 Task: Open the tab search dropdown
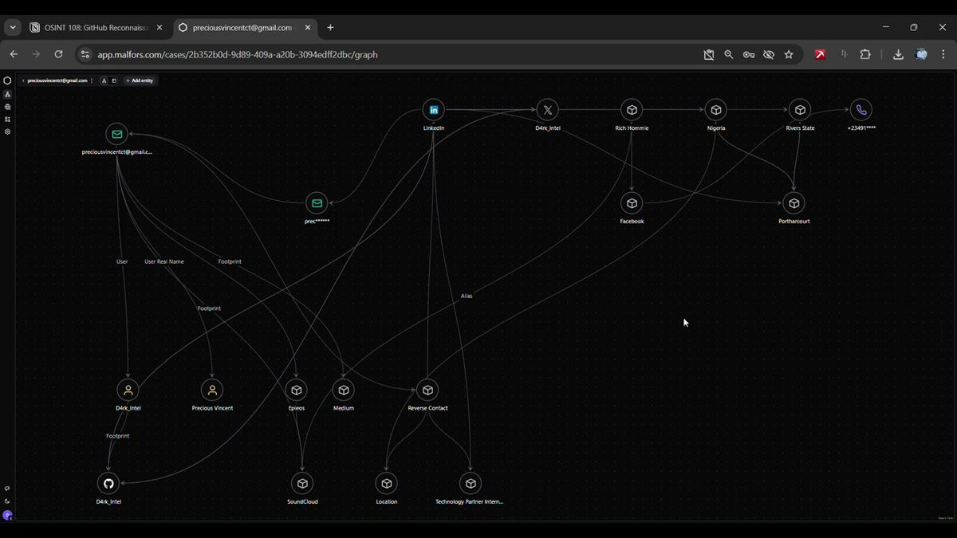tap(13, 27)
